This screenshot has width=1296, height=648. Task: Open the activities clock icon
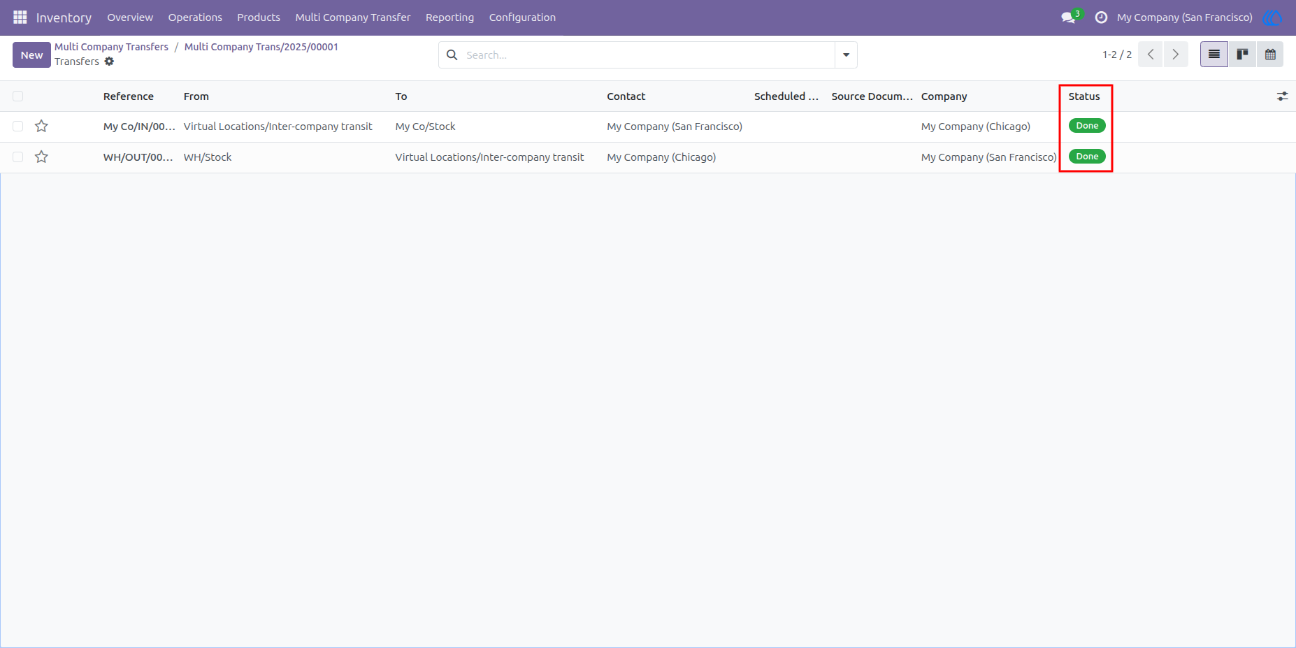tap(1101, 17)
